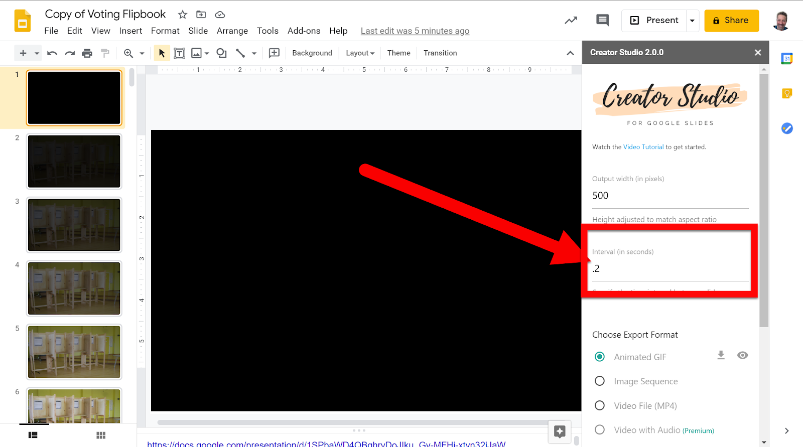Viewport: 803px width, 447px height.
Task: Open Google Keep in the side panel
Action: click(x=787, y=93)
